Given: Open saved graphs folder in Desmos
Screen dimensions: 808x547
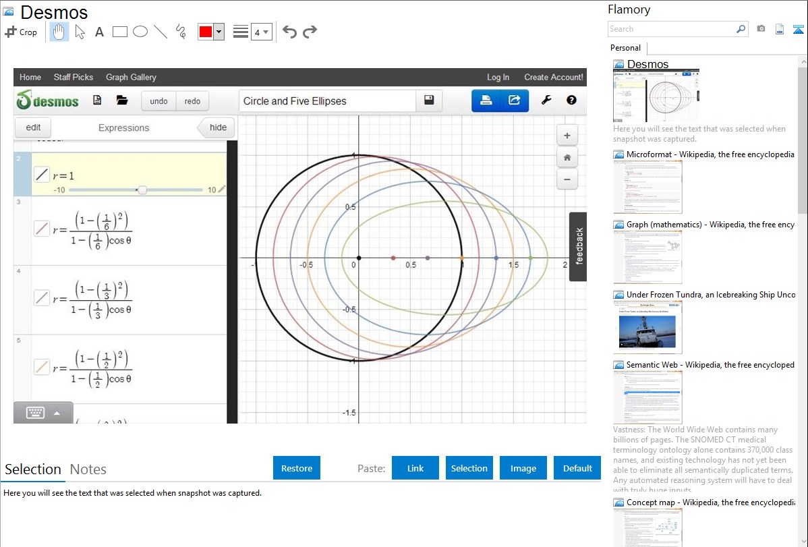Looking at the screenshot, I should point(122,100).
